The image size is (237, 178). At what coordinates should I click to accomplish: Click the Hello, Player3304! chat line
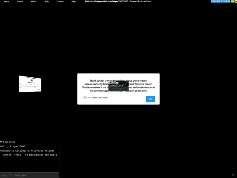point(13,146)
